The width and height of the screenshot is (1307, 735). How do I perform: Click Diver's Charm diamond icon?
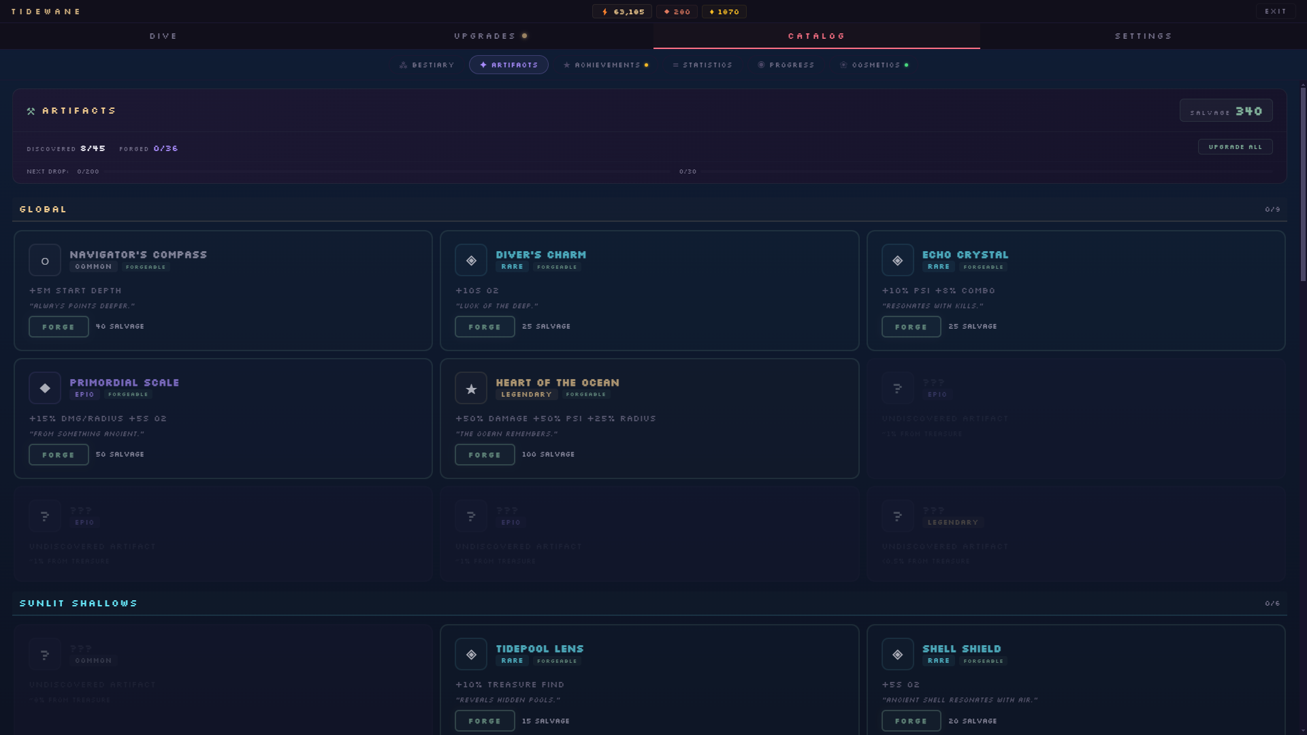471,261
